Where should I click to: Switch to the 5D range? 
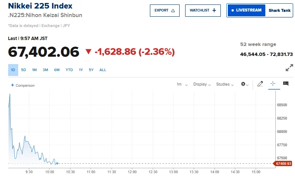point(23,70)
